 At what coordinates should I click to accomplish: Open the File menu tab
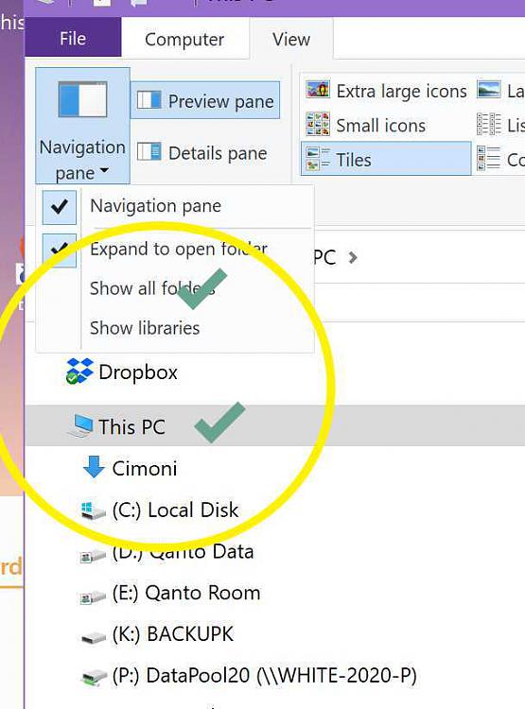(x=73, y=38)
